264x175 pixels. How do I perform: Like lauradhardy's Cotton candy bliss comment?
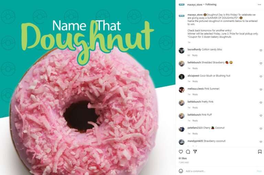pyautogui.click(x=261, y=50)
